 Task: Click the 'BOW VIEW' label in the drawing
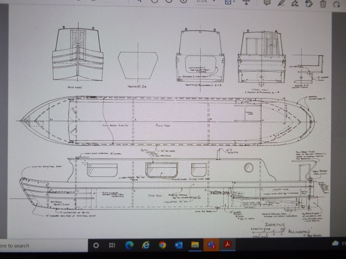pos(75,87)
